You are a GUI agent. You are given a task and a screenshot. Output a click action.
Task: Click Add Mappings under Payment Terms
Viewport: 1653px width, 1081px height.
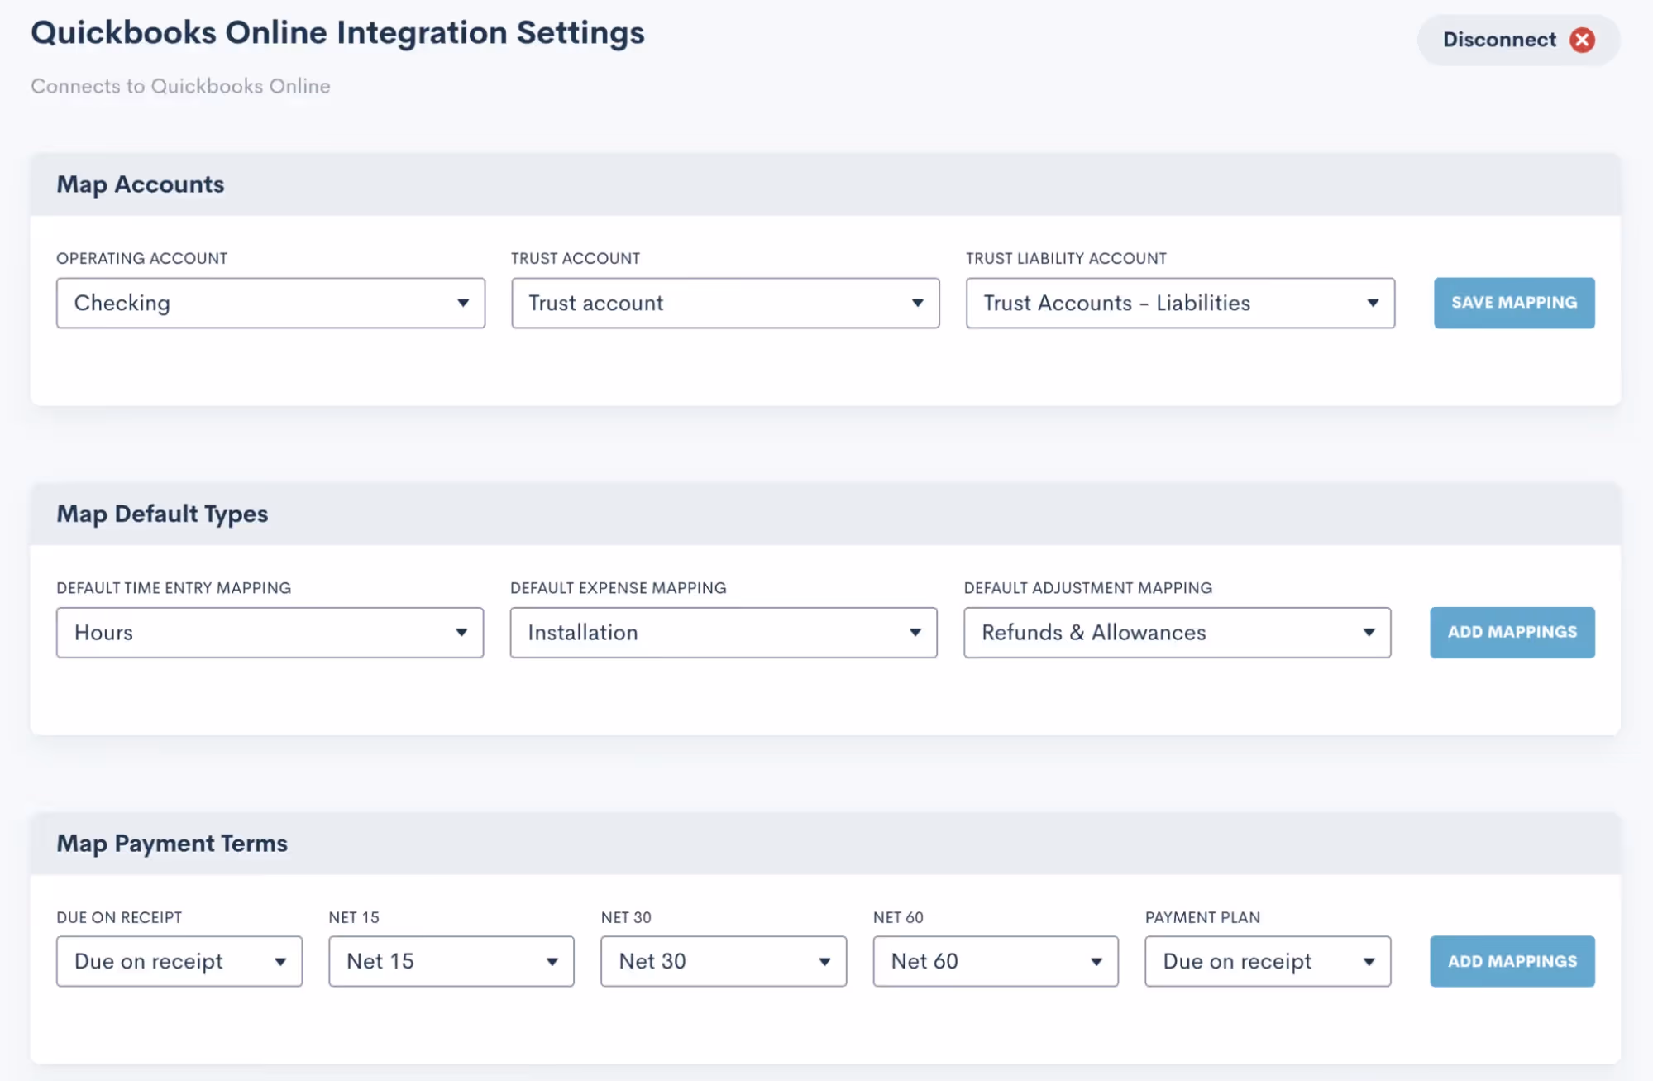(x=1512, y=961)
